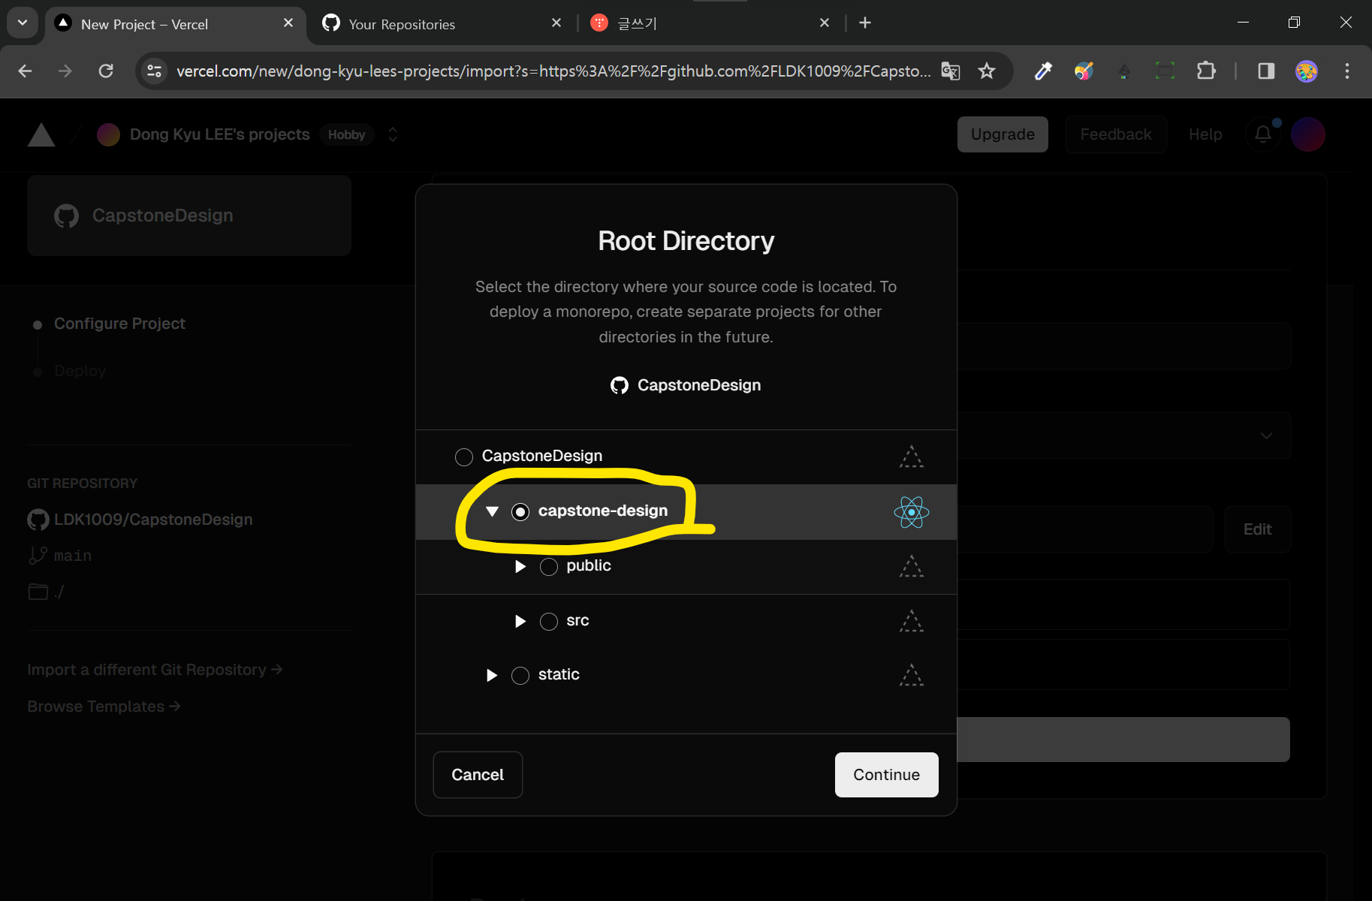Open LDK1009/CapstoneDesign repository link
Screen dimensions: 1372x901
153,520
